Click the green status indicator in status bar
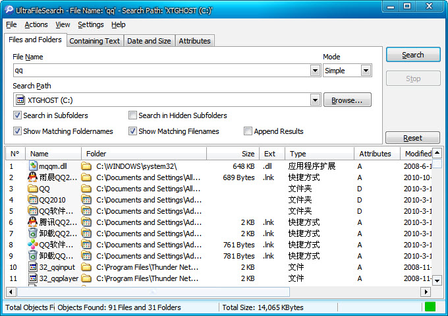 430,307
